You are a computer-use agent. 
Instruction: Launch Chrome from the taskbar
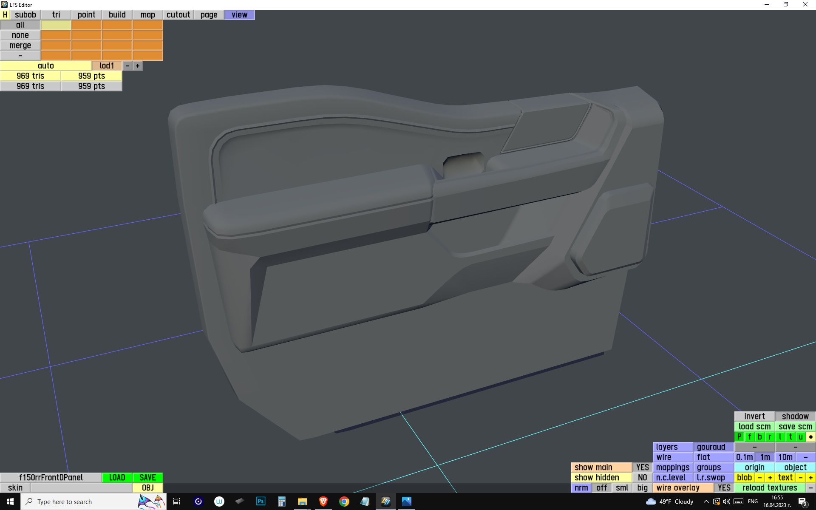tap(344, 501)
